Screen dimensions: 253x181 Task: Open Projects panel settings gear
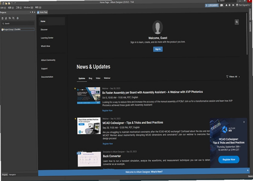[x=18, y=18]
